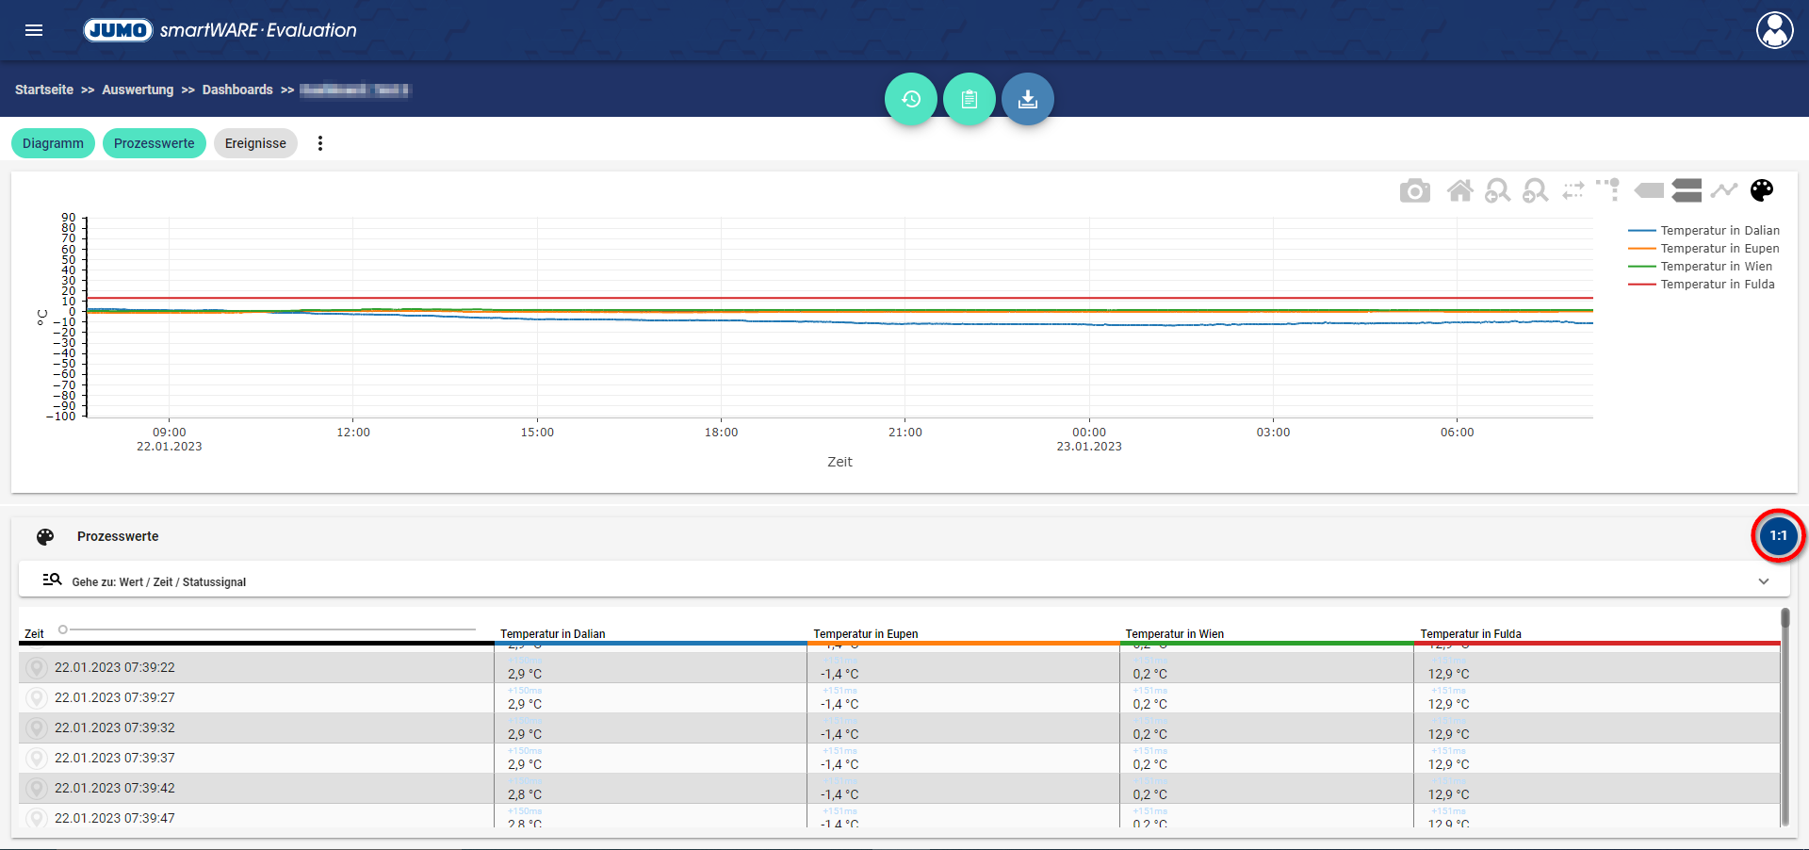Open chart color palette icon
1809x850 pixels.
1761,191
